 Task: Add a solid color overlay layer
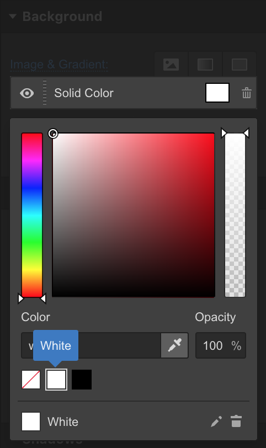coord(240,65)
